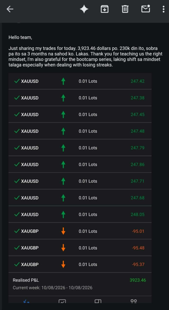Viewport: 169px width, 310px height.
Task: Tap the Current week date range
Action: [x=53, y=288]
